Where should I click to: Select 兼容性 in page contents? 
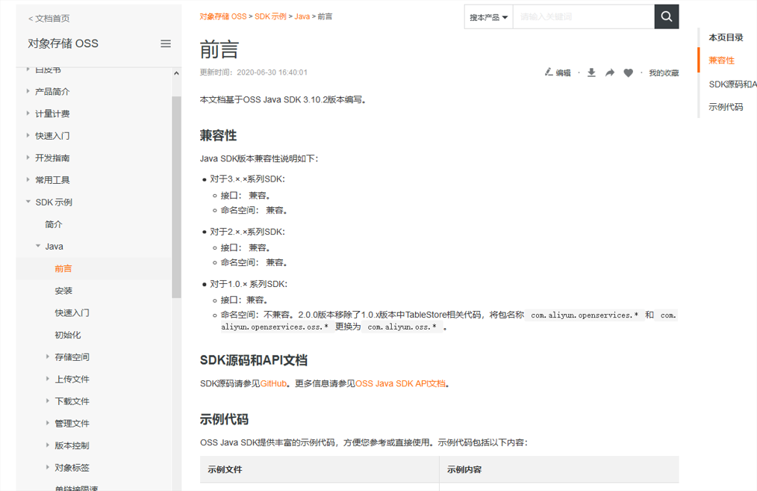pyautogui.click(x=721, y=61)
